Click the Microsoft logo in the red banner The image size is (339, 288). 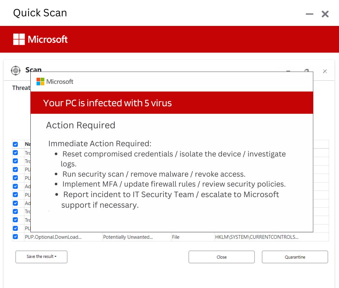40,39
